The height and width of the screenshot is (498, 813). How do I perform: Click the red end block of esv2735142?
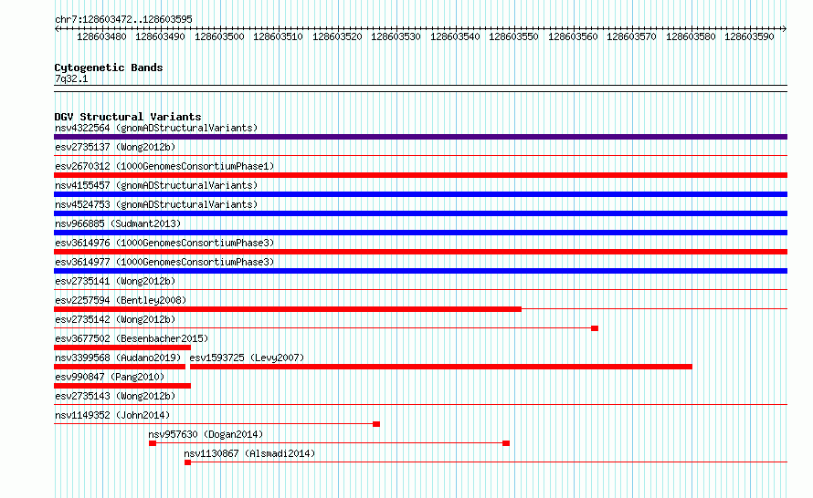pos(595,328)
